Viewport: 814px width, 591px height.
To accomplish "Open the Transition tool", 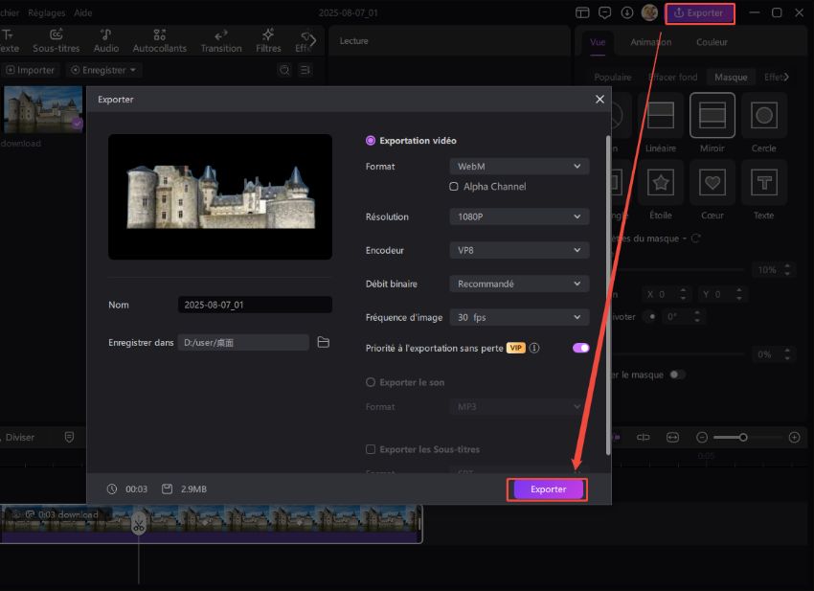I will point(221,41).
